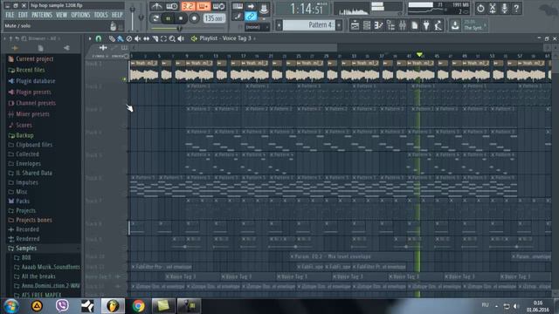Screen dimensions: 559x314
Task: Select the playlist paint brush tool
Action: 121,38
